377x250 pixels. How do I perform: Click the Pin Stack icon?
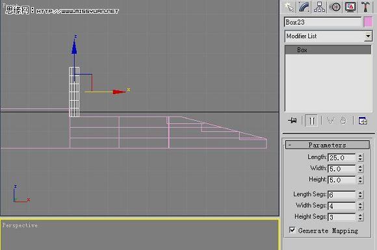tap(292, 120)
